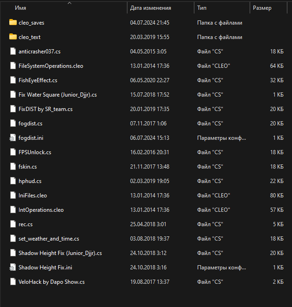Image resolution: width=292 pixels, height=307 pixels.
Task: Click the Shadow Height Fix.ini file icon
Action: point(13,267)
